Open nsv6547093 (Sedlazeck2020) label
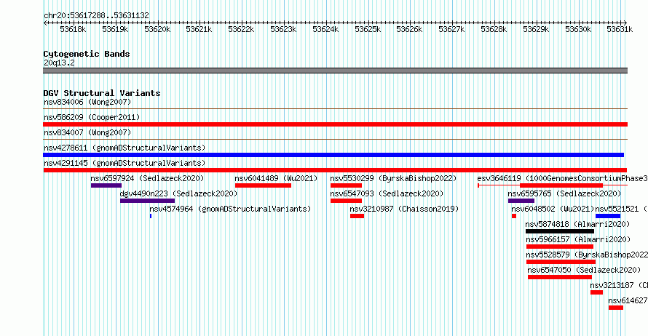 [387, 193]
